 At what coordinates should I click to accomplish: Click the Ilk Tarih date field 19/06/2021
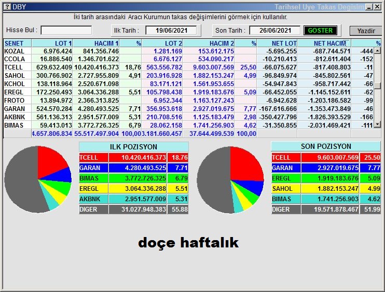point(171,31)
